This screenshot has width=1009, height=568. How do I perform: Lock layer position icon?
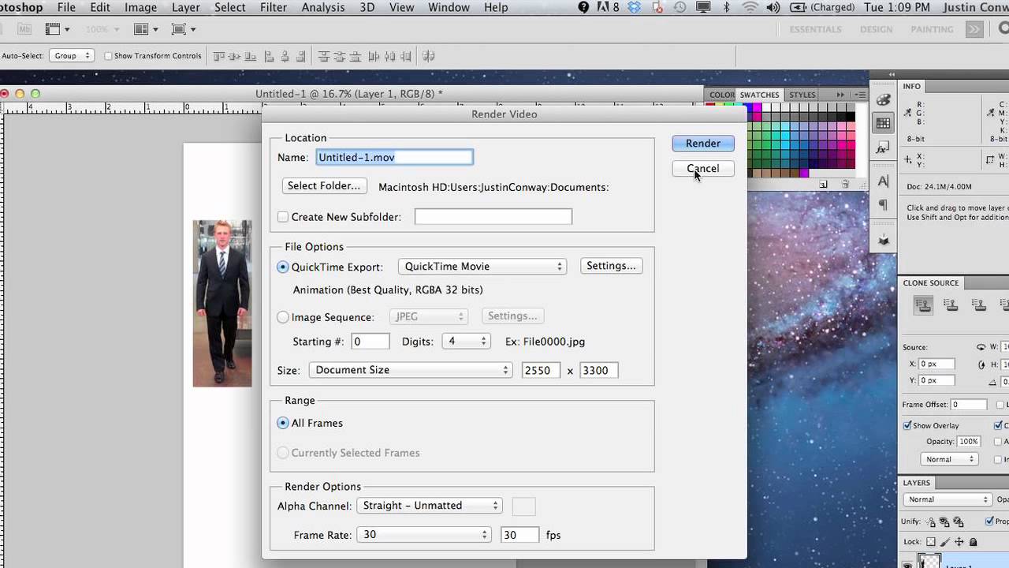[959, 542]
